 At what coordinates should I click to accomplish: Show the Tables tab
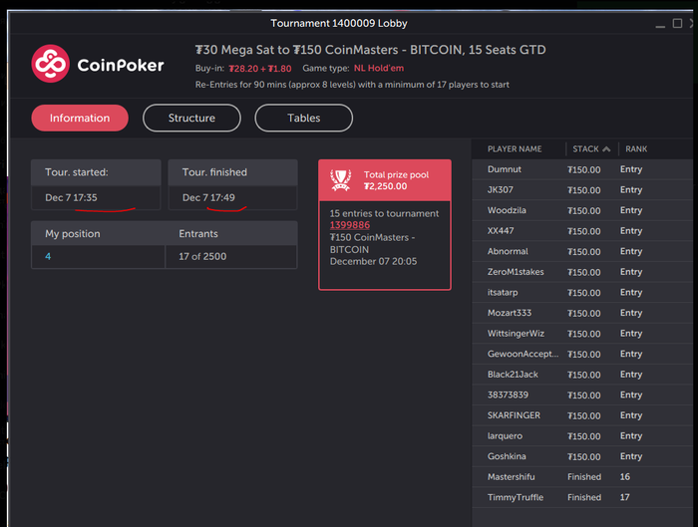[x=304, y=118]
